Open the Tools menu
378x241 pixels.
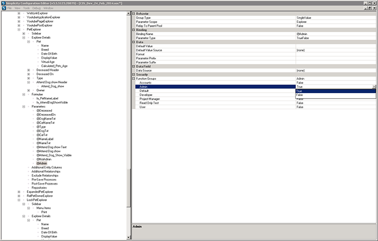[26, 8]
